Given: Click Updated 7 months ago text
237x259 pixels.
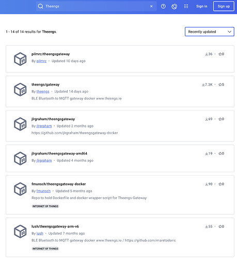Looking at the screenshot, I should [67, 234].
